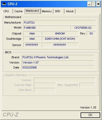This screenshot has width=102, height=120.
Task: Click the 82801GHM (ICH7-M DH) field
Action: [x=60, y=39]
